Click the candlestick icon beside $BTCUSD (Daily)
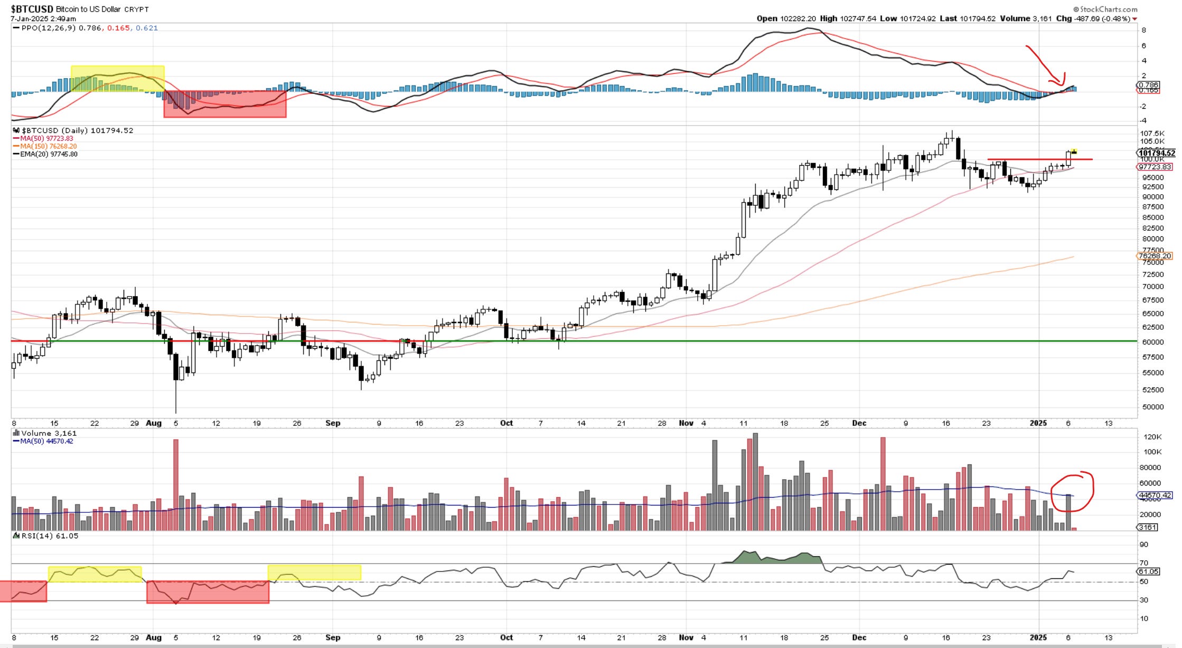This screenshot has width=1182, height=648. 17,130
